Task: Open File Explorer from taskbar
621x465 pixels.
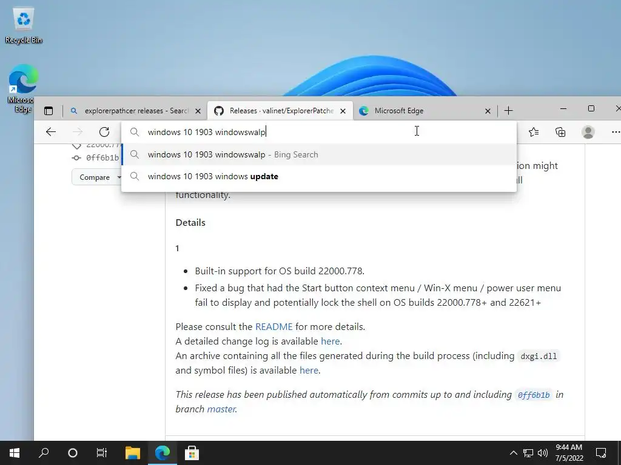Action: coord(133,453)
